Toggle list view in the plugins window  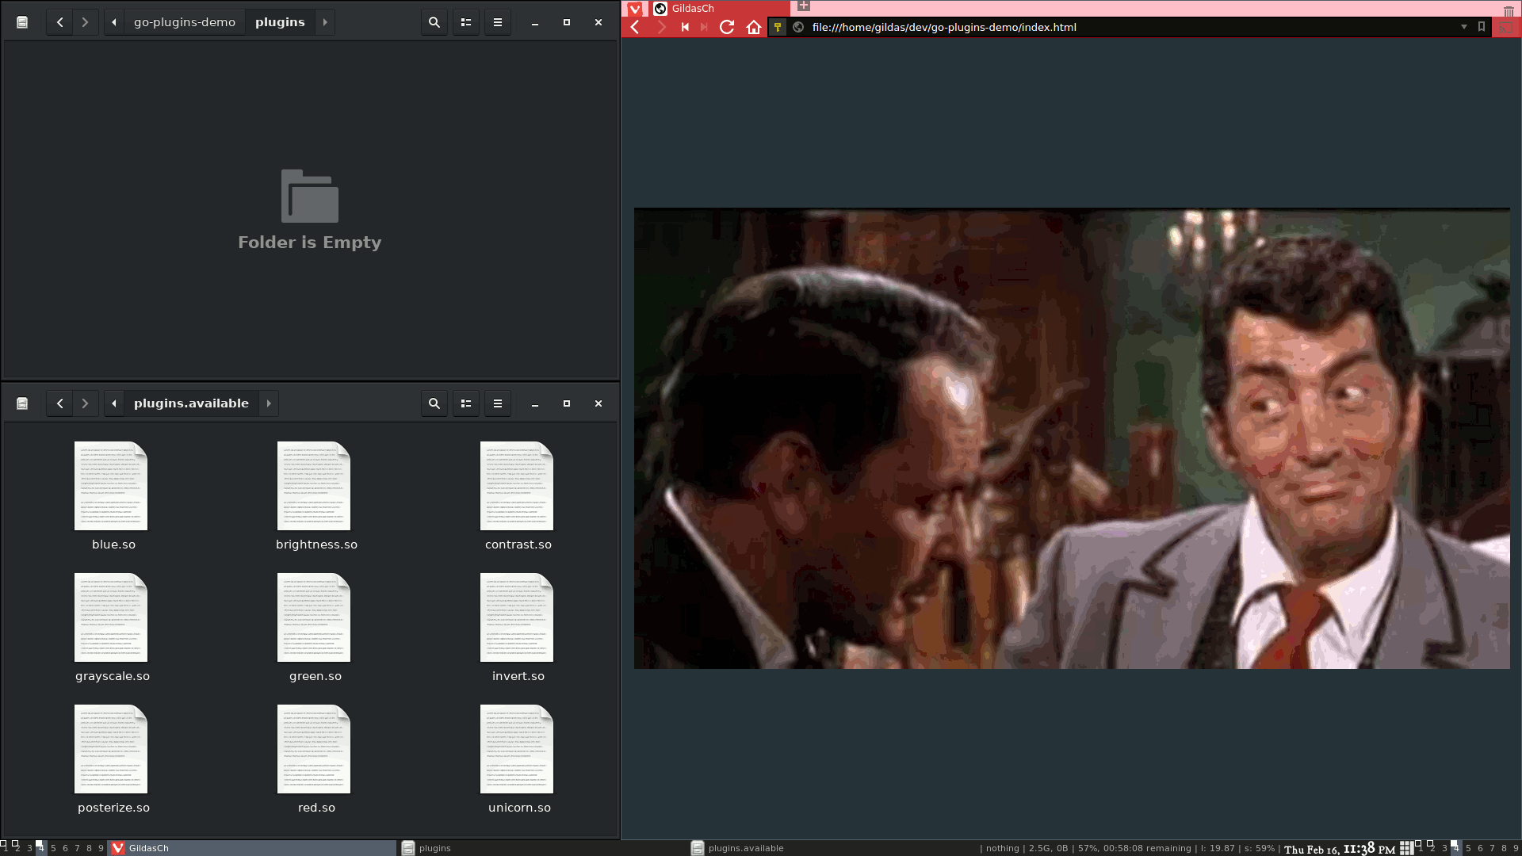coord(466,22)
